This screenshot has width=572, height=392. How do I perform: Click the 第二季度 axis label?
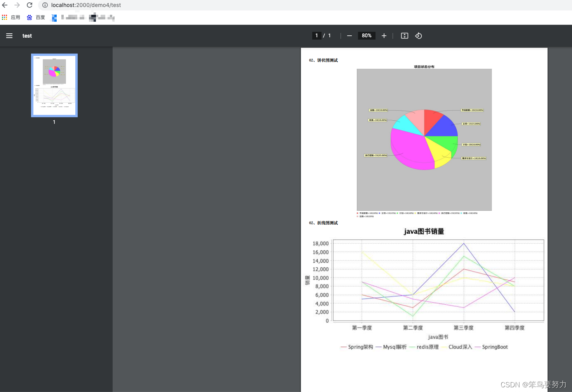(x=413, y=328)
